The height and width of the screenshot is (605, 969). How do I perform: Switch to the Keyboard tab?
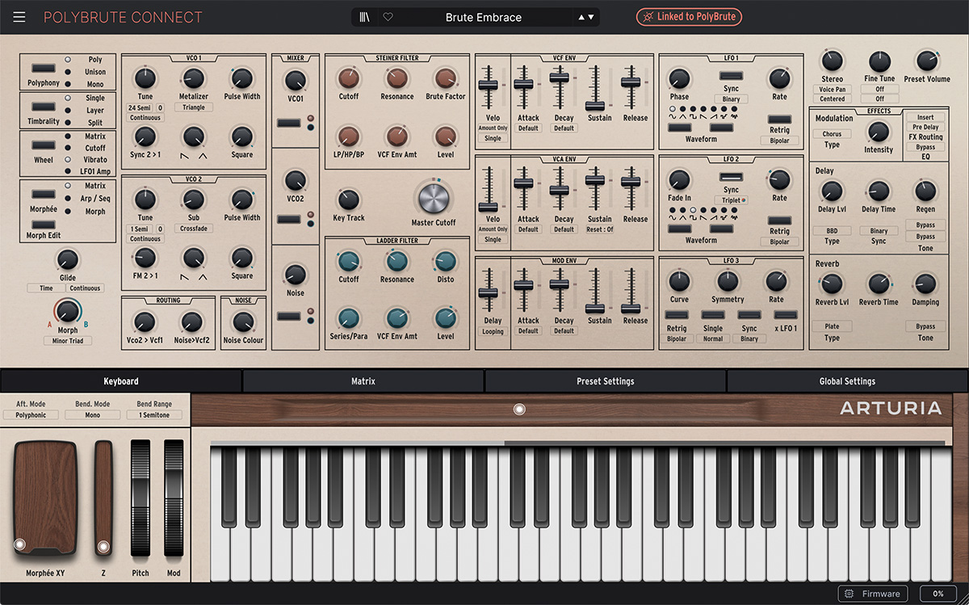(121, 381)
